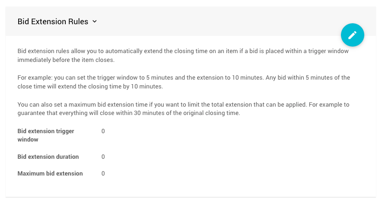Collapse the Bid Extension Rules chevron
Viewport: 382px width, 203px height.
tap(95, 21)
